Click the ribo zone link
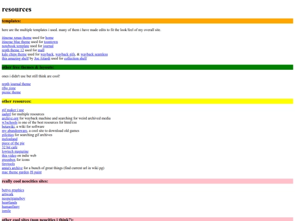Screen dimensions: 295x221 [9, 88]
